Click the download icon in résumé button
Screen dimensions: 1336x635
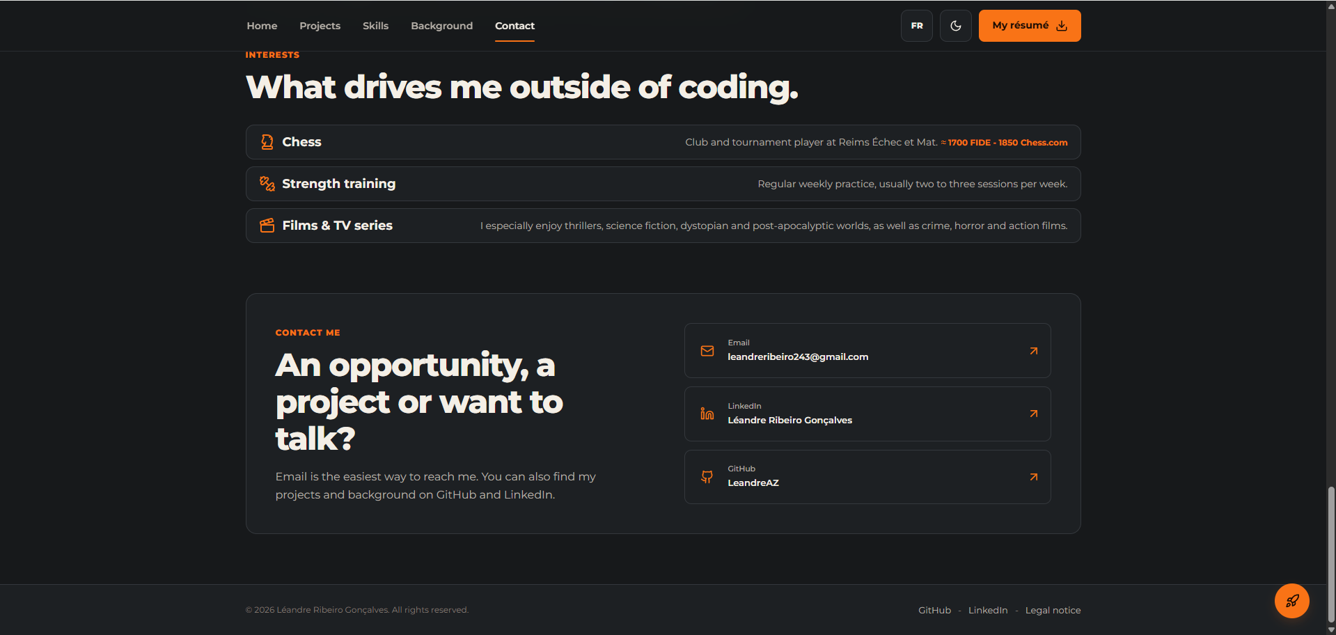point(1062,26)
